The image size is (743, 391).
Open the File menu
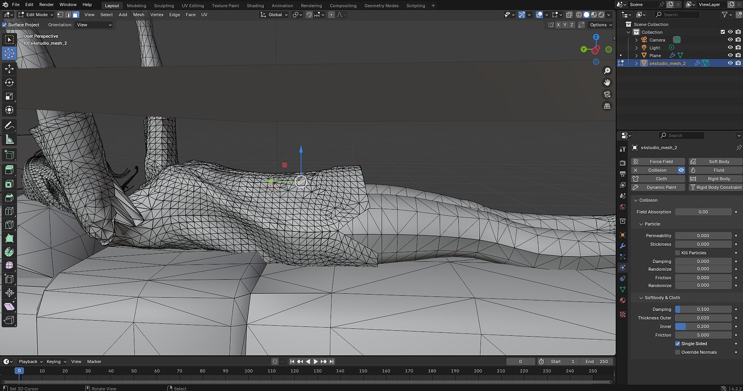pyautogui.click(x=16, y=5)
